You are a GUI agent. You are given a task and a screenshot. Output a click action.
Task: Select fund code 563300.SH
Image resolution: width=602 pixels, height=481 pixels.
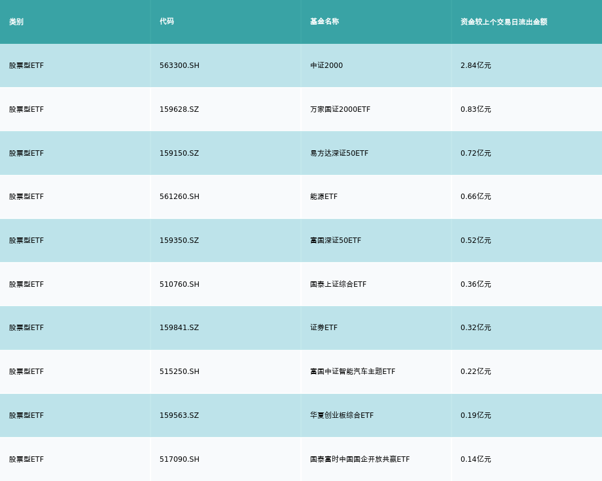[x=179, y=66]
